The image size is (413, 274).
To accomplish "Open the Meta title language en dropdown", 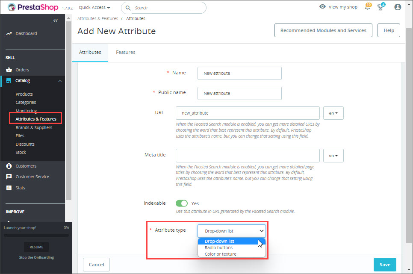I will pyautogui.click(x=333, y=156).
